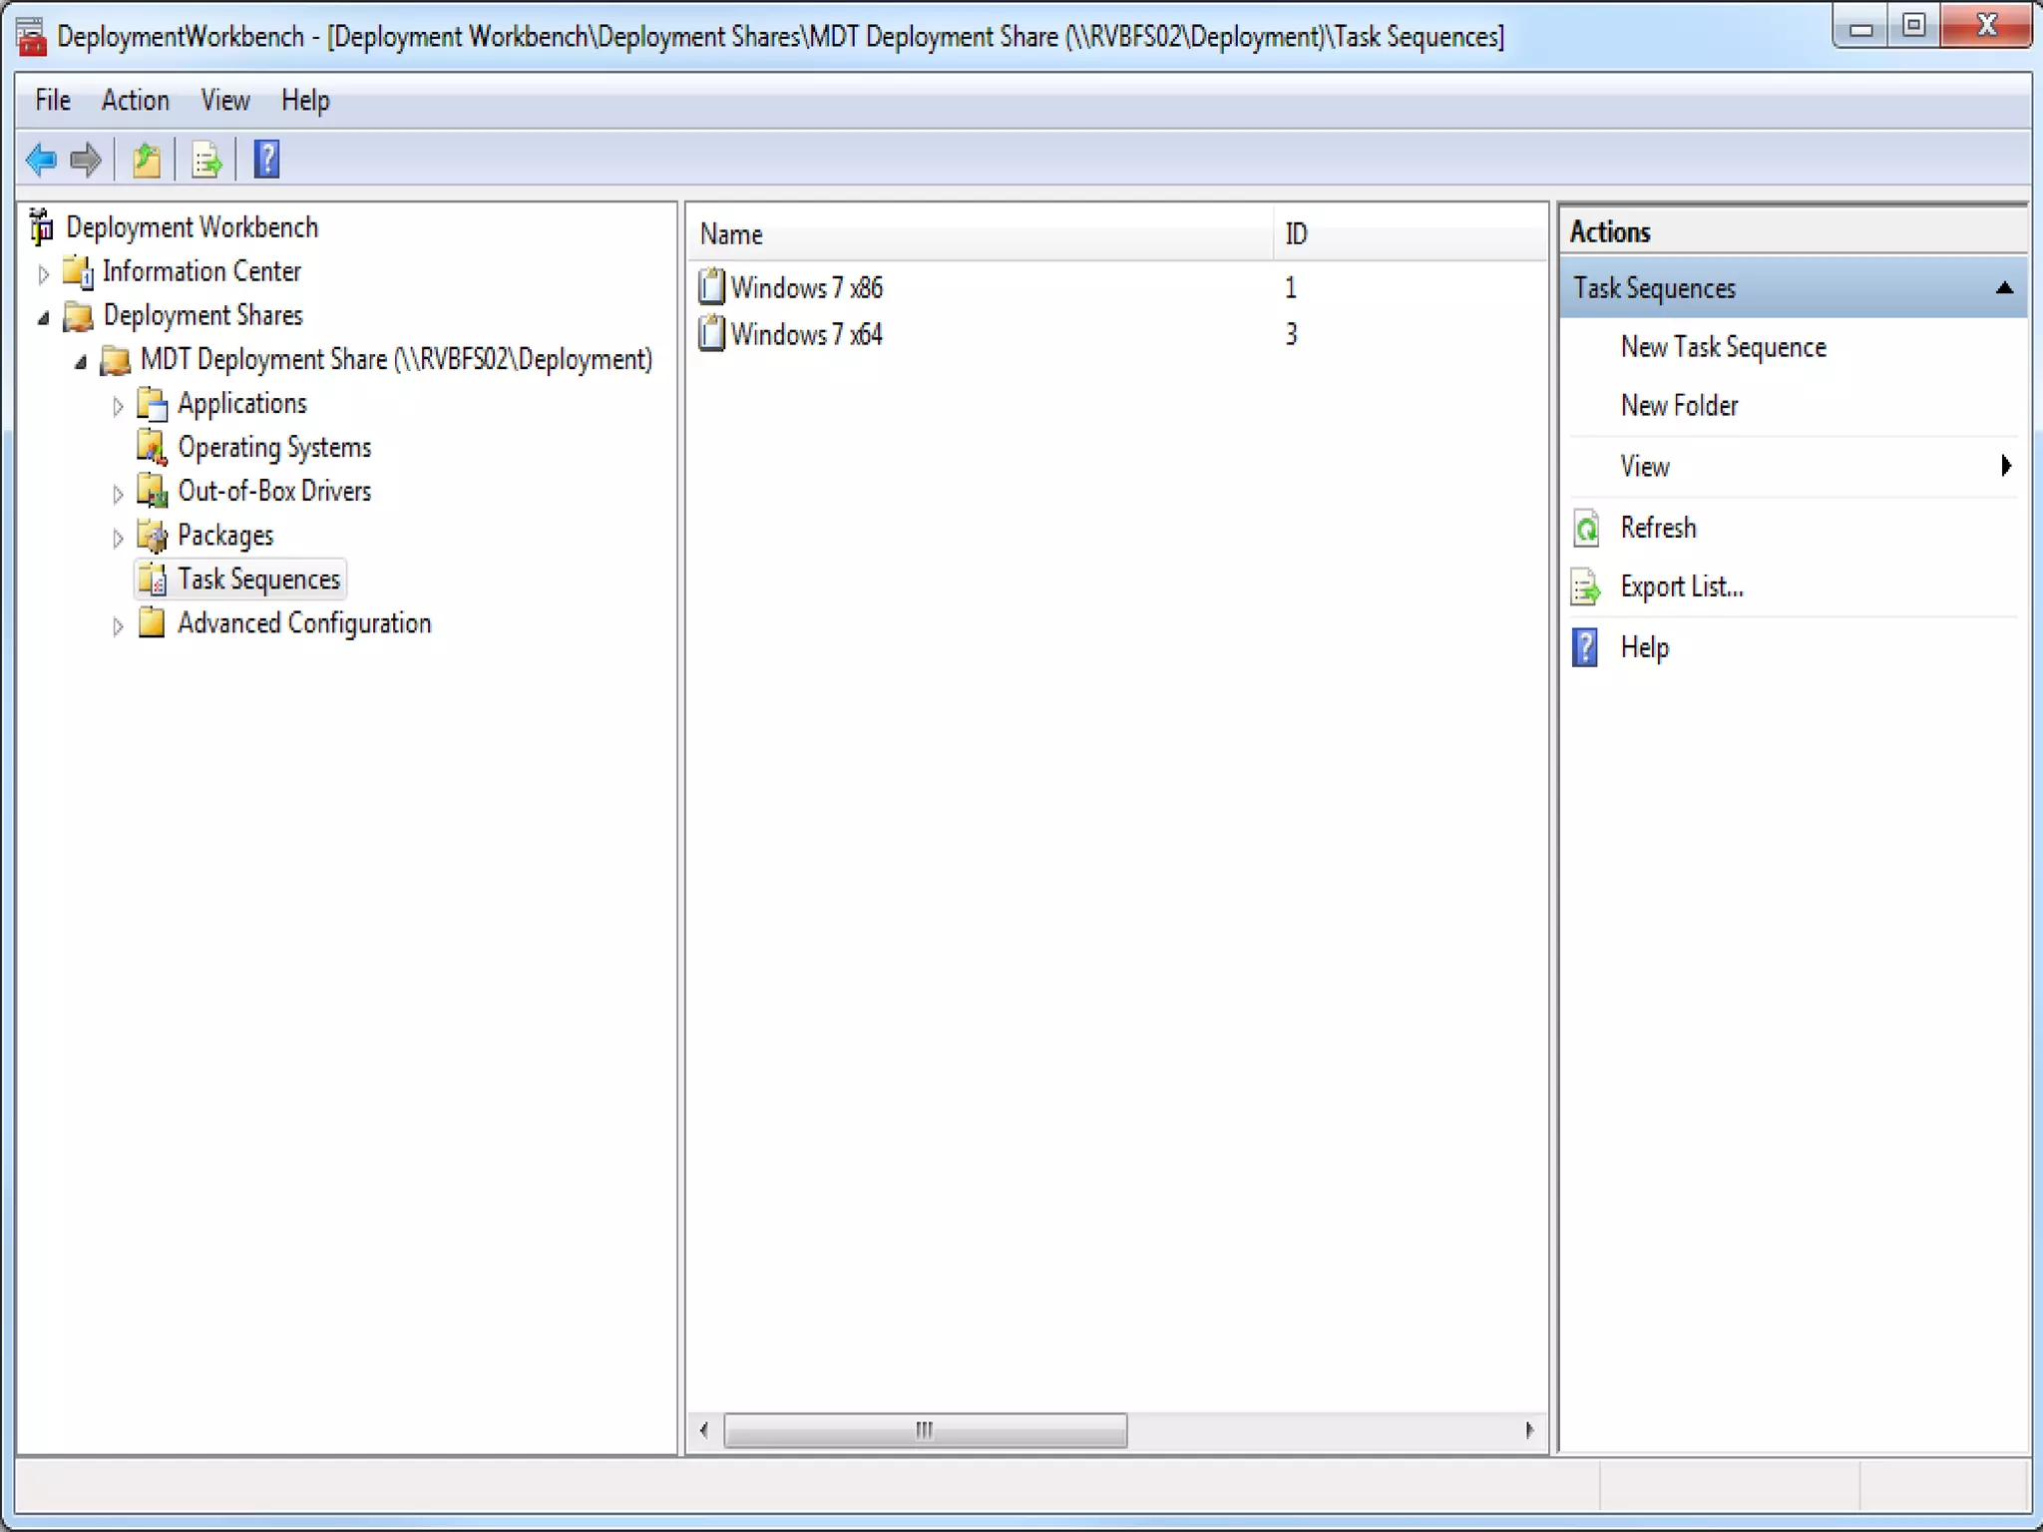Click the Windows 7 x64 task sequence icon

coord(711,333)
